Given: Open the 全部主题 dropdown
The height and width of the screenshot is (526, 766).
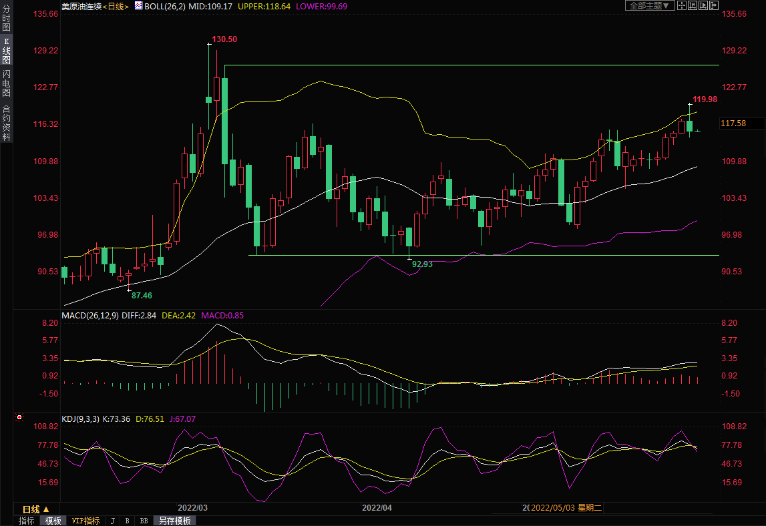Looking at the screenshot, I should [x=649, y=5].
